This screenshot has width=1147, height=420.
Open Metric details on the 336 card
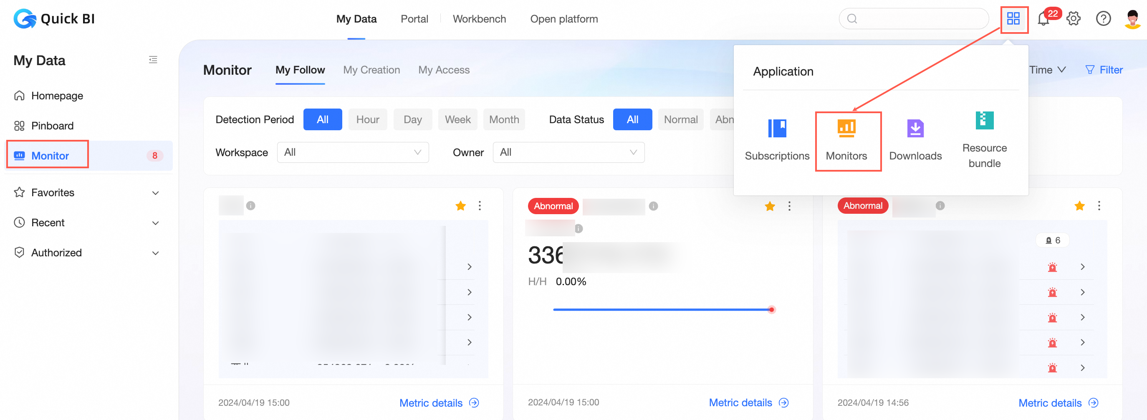pyautogui.click(x=748, y=402)
